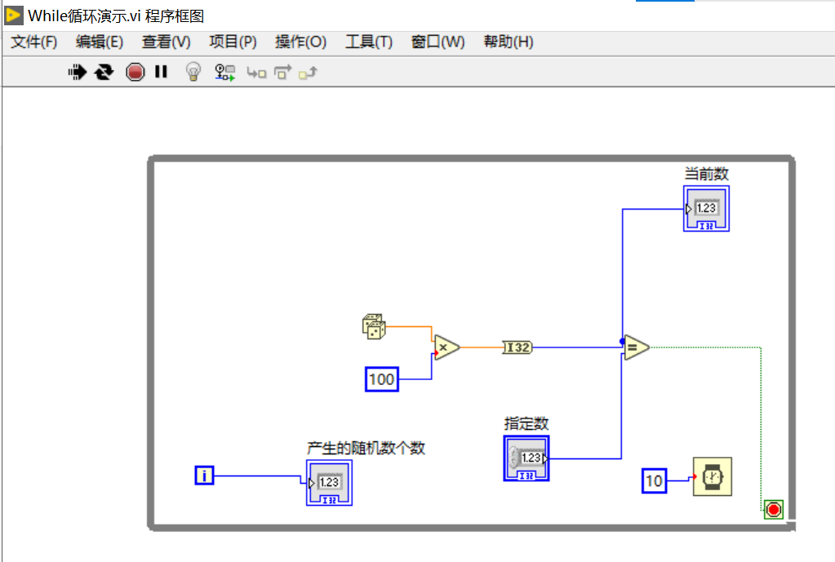Open the 文件(F) menu
Viewport: 835px width, 562px height.
34,42
